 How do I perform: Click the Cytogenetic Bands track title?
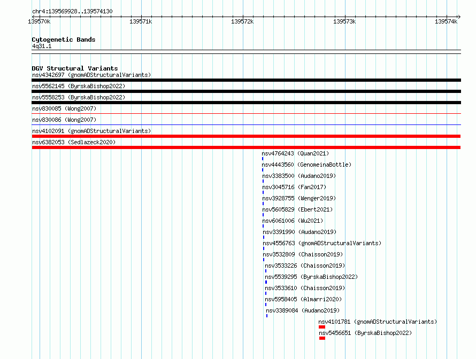64,40
